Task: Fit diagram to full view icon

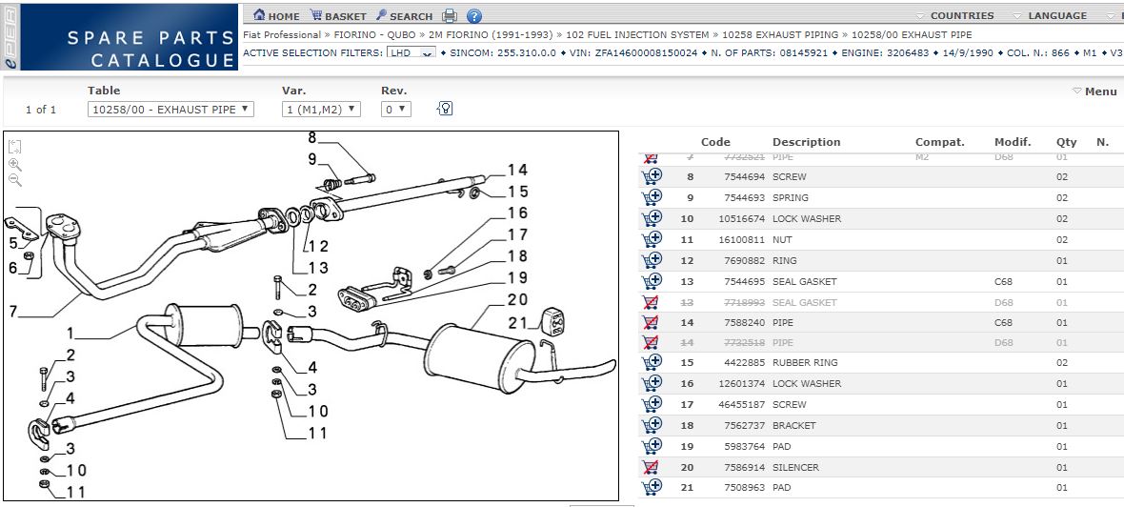Action: coord(15,147)
